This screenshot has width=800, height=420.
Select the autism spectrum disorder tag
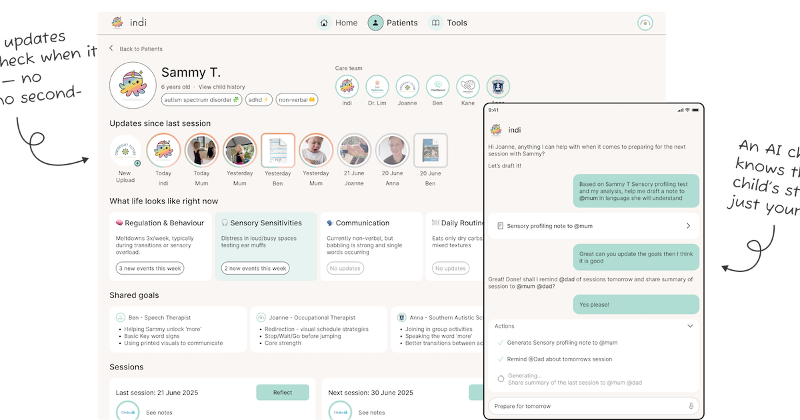(x=201, y=99)
